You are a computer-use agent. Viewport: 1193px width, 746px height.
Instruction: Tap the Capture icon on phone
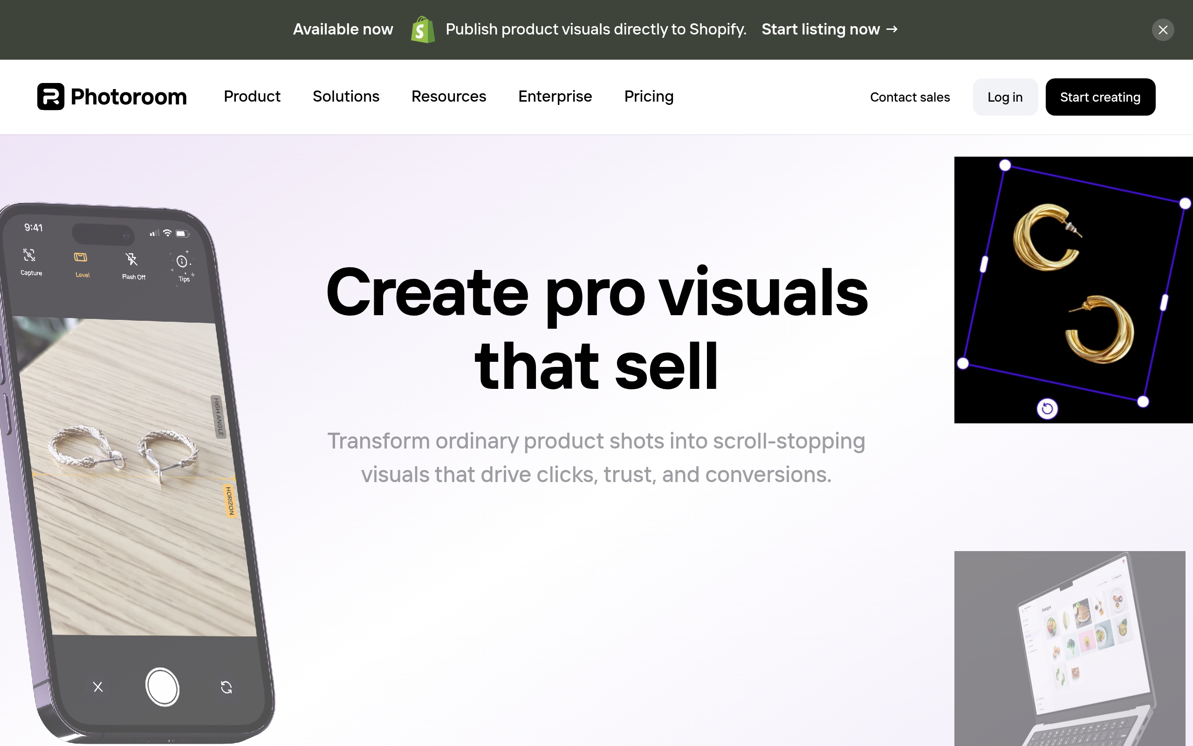pos(29,256)
